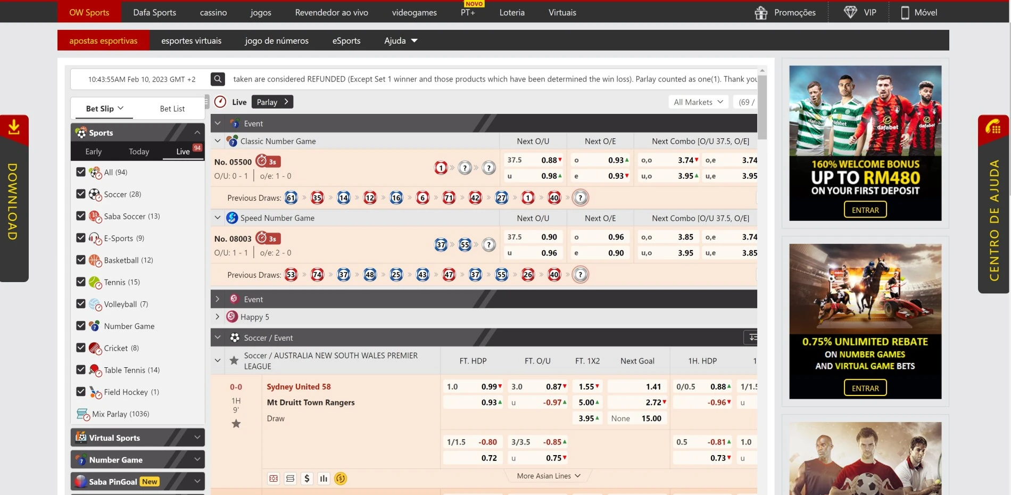1011x495 pixels.
Task: Open the live pitch view icon
Action: coord(274,478)
